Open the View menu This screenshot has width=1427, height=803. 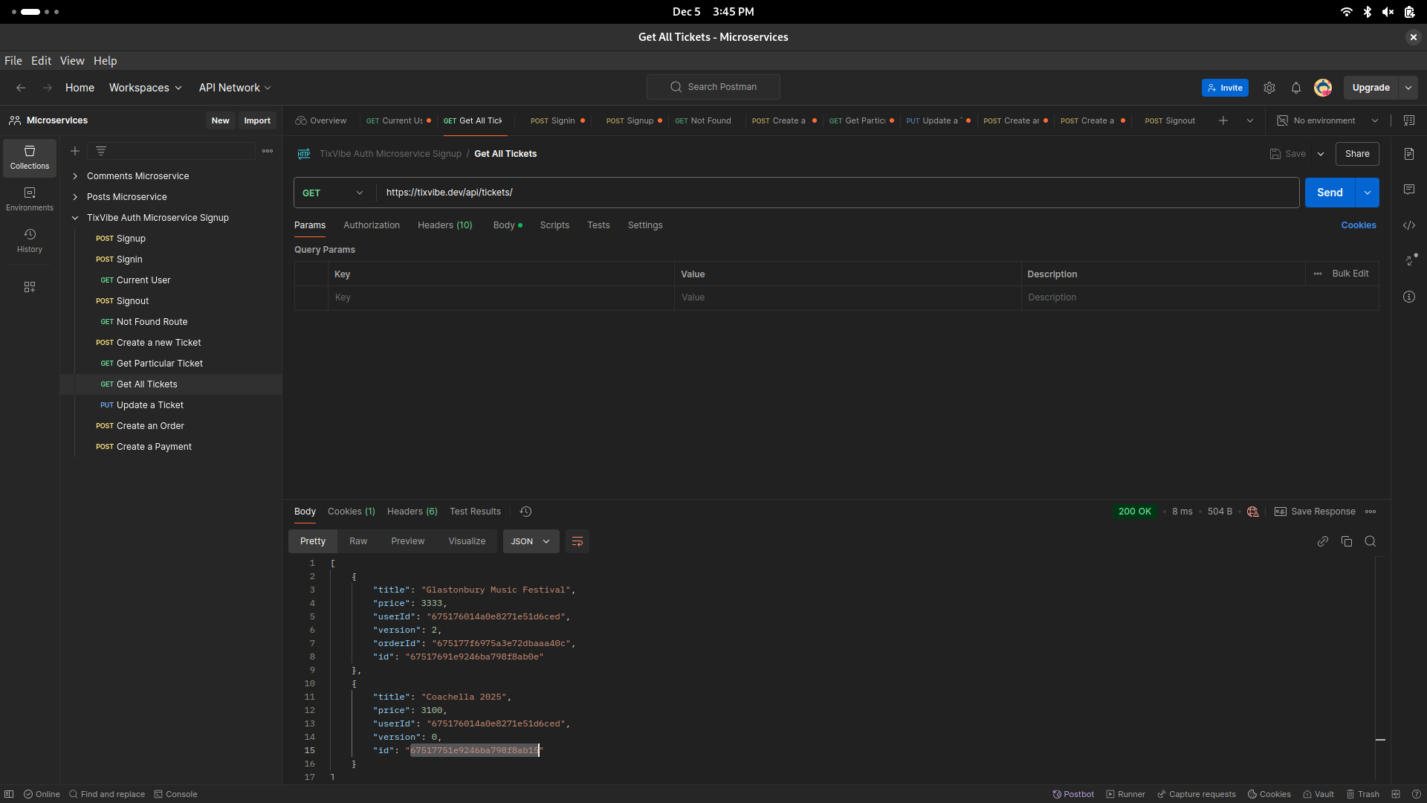point(72,61)
